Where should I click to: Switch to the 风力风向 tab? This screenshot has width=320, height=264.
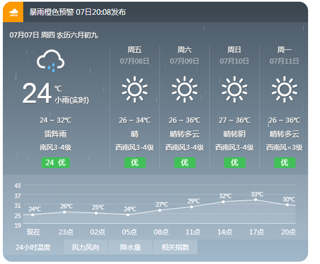coord(86,248)
